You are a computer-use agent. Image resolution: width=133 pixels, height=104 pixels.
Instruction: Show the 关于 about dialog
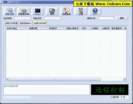point(95,11)
